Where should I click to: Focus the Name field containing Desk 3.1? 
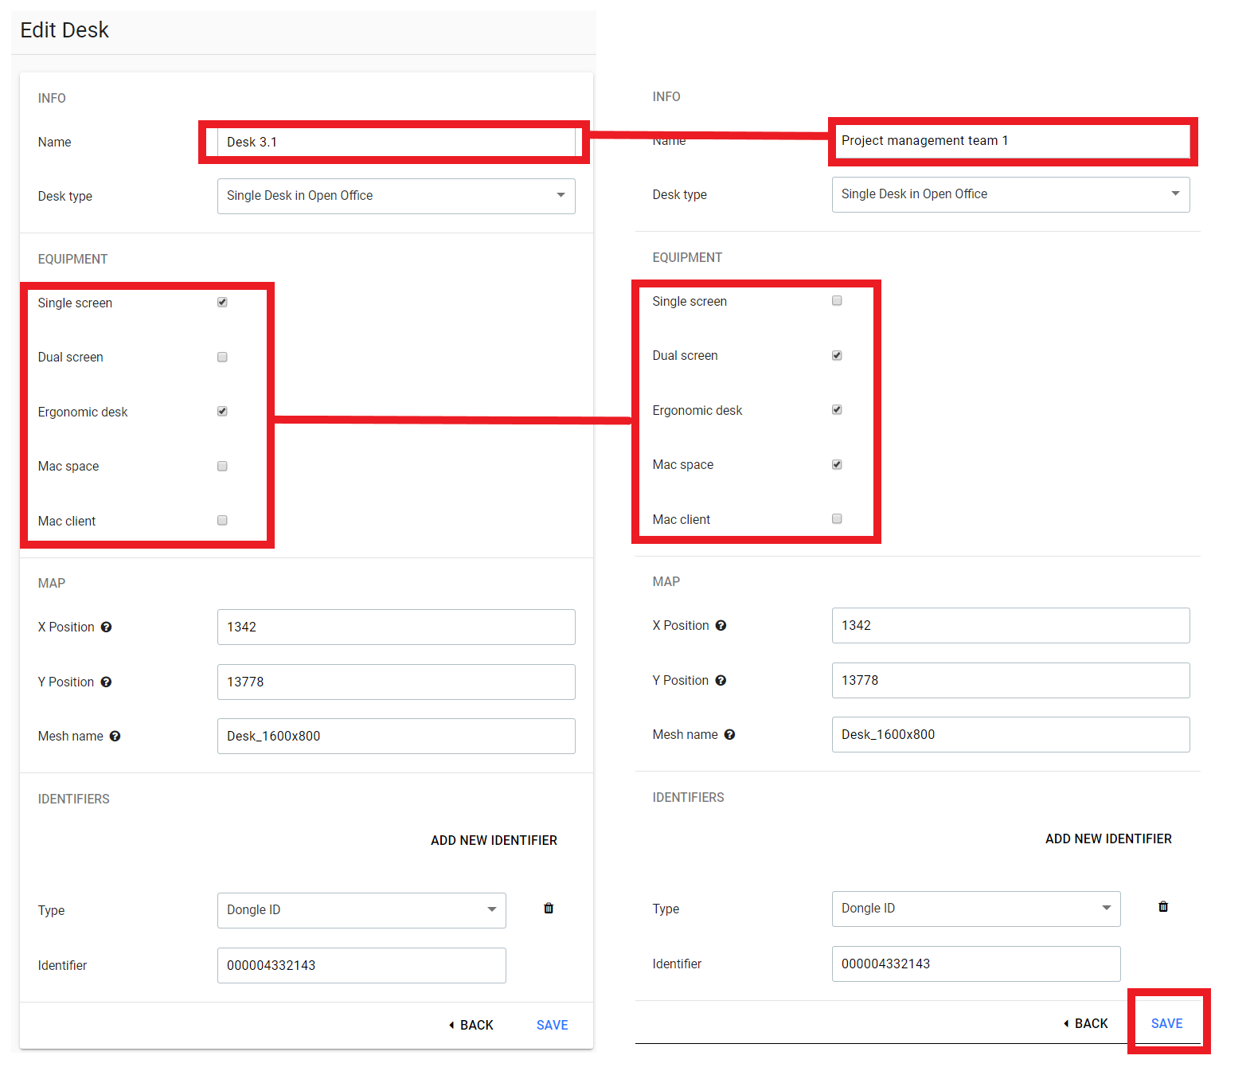point(396,143)
